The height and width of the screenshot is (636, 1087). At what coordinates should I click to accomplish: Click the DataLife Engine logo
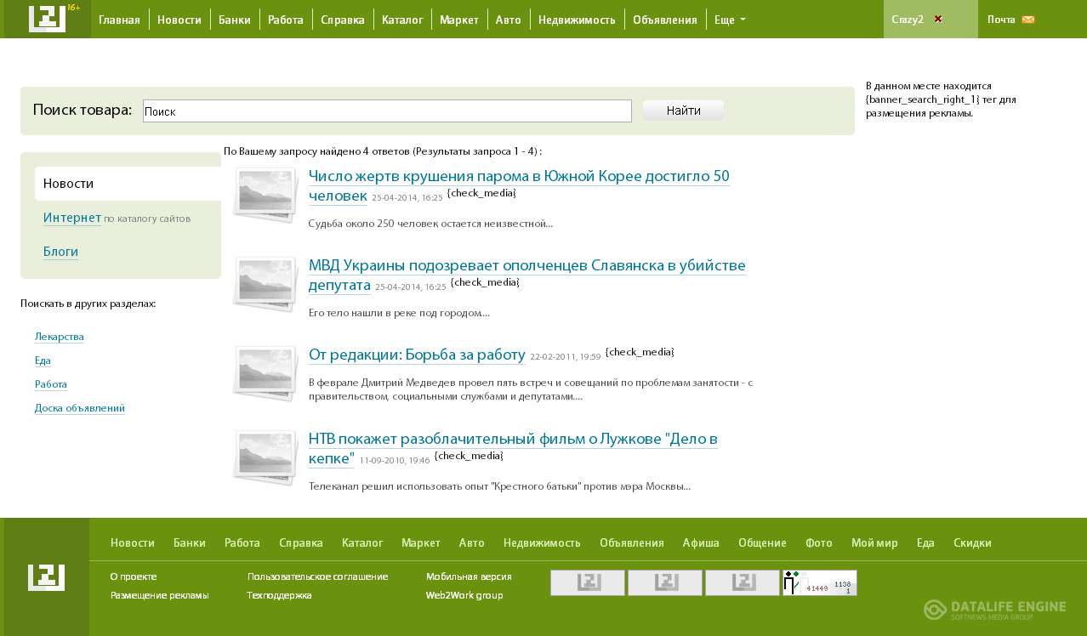coord(994,609)
